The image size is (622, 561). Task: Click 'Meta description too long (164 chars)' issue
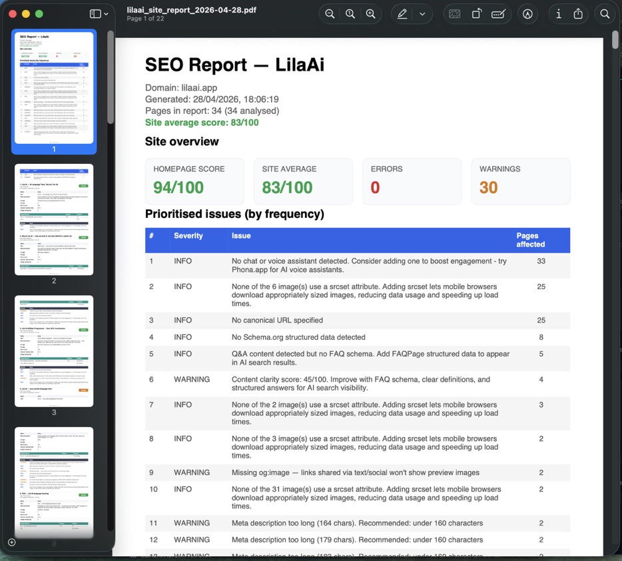[357, 523]
